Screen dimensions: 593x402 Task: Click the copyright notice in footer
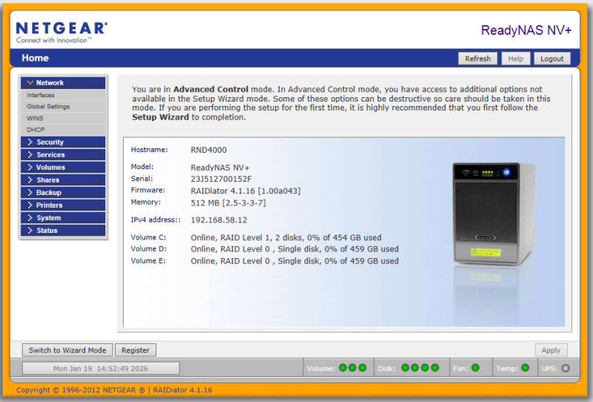[114, 390]
